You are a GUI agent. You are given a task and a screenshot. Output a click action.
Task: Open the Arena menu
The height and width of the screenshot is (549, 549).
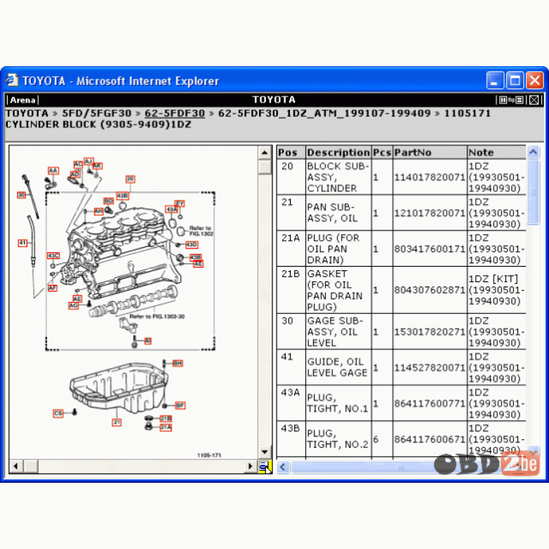tap(23, 100)
